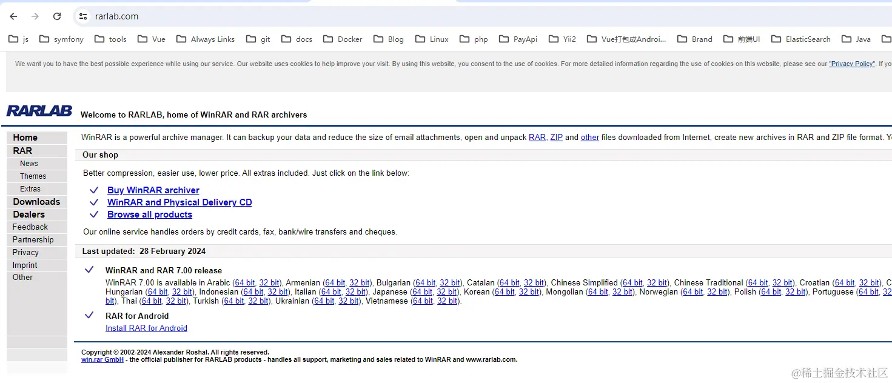Viewport: 892px width, 383px height.
Task: Open the Vue bookmark folder
Action: tap(152, 39)
